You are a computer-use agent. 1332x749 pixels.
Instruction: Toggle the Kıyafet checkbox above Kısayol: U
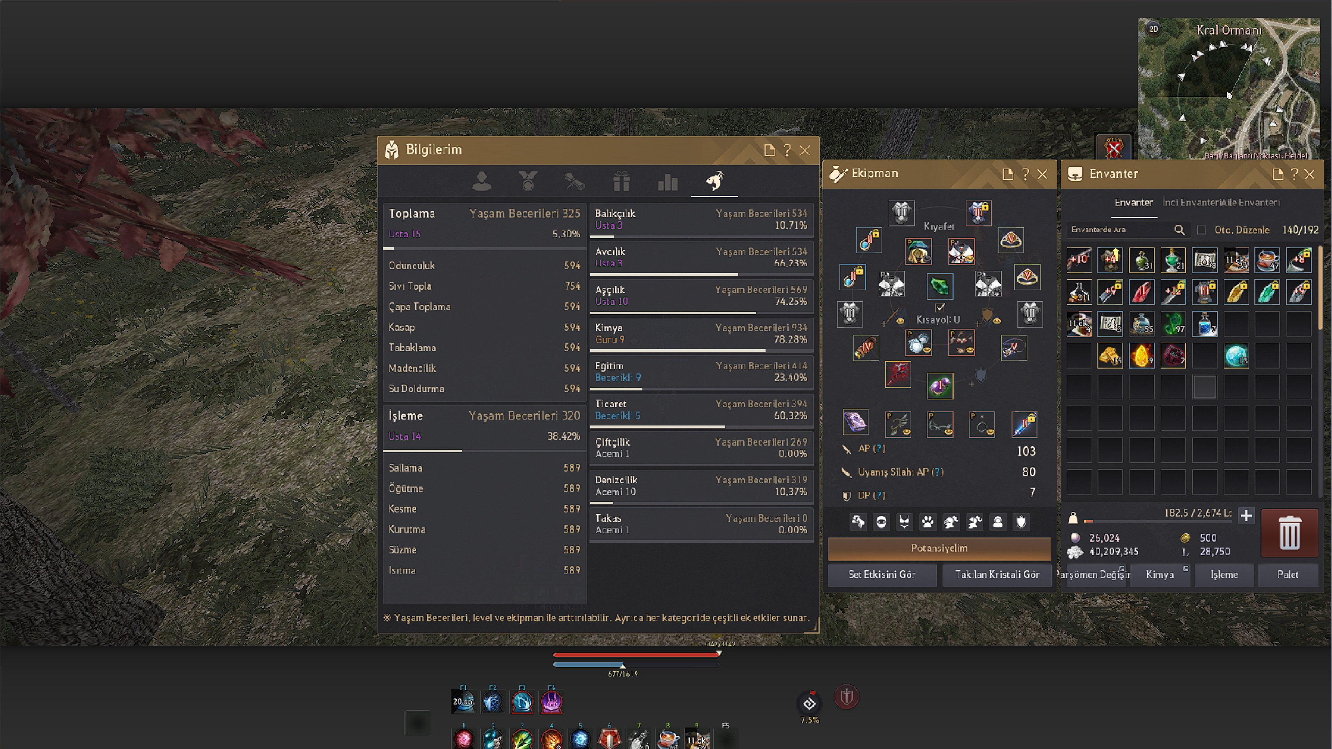click(940, 308)
